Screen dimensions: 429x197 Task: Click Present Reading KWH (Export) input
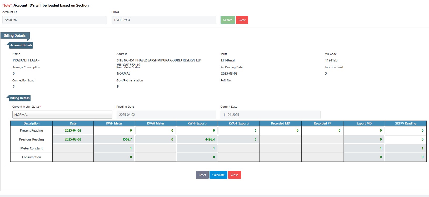click(197, 131)
